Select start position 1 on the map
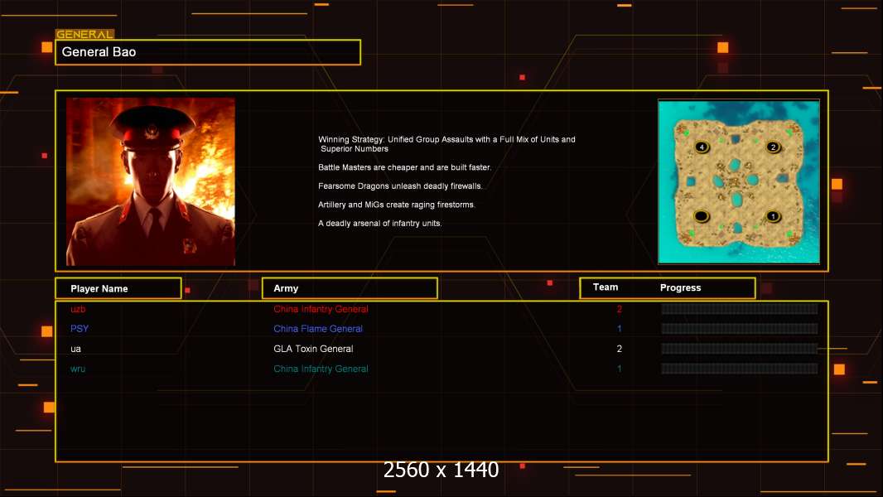Viewport: 883px width, 497px height. point(773,216)
